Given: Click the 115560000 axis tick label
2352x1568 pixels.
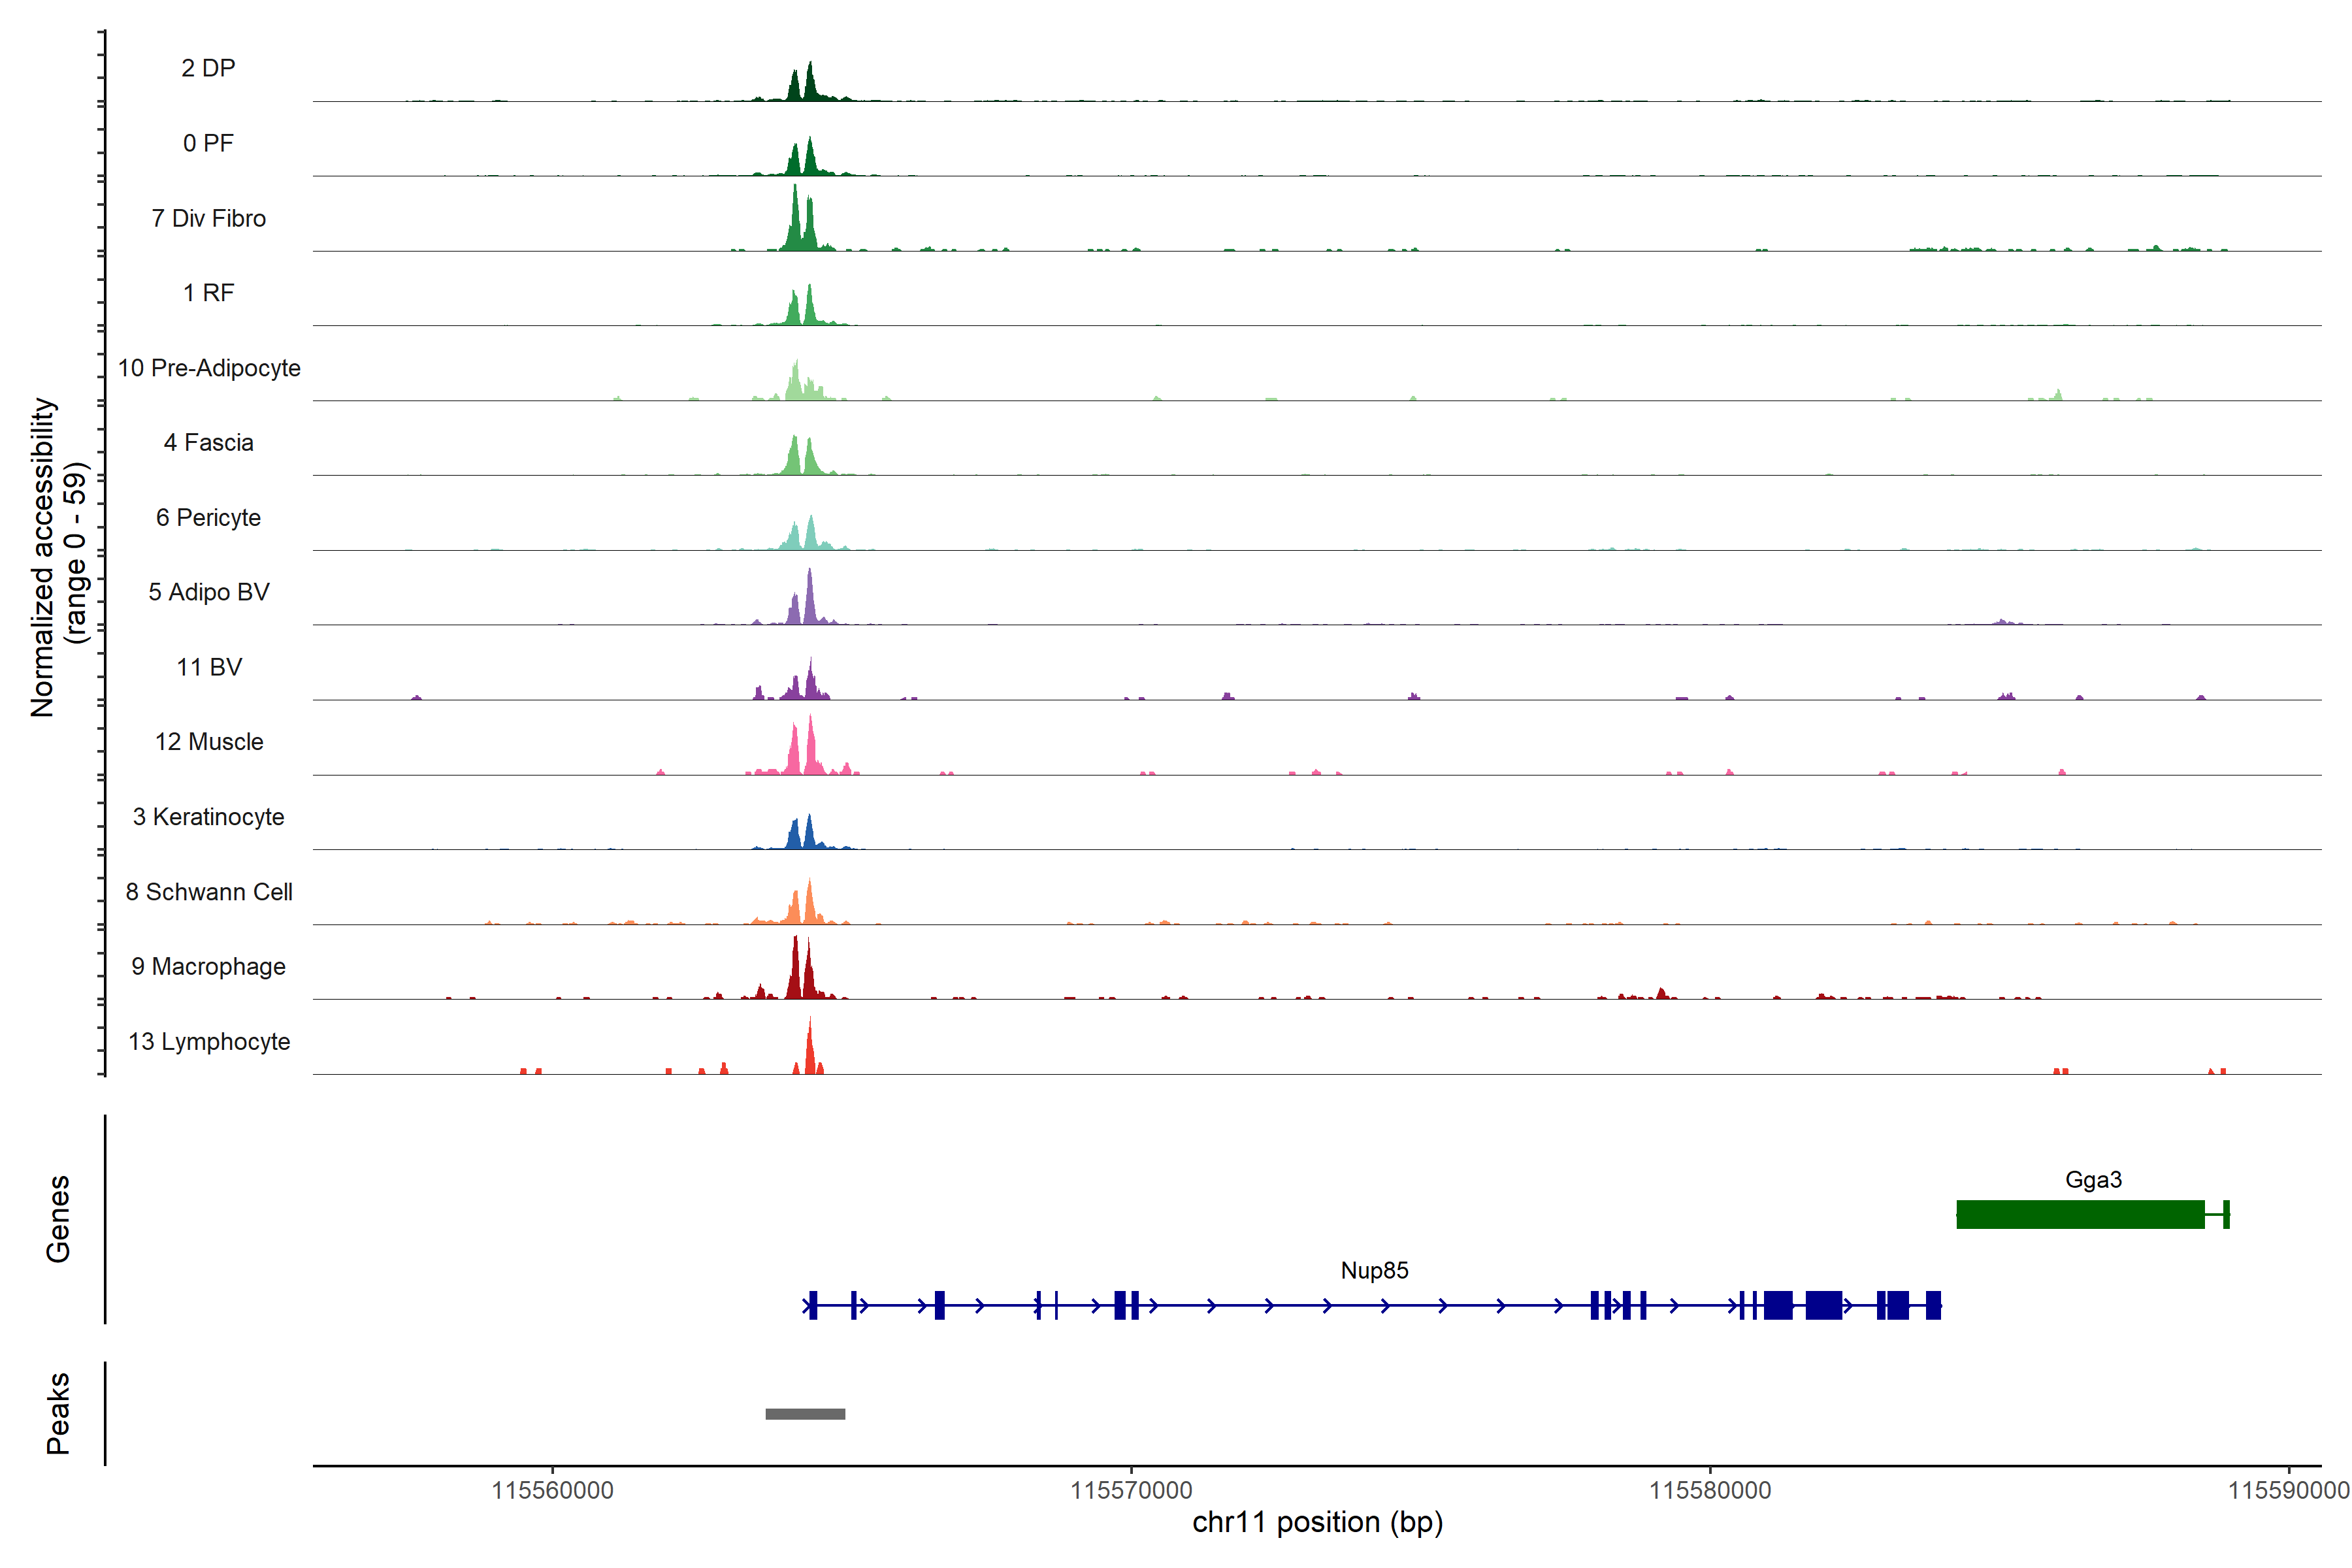Looking at the screenshot, I should click(x=552, y=1490).
